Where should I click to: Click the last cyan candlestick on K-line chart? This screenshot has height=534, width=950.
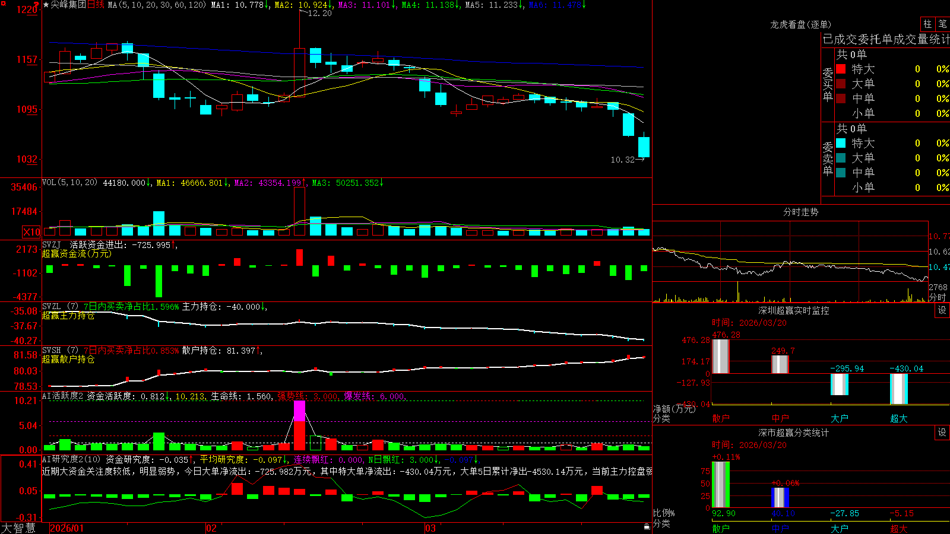point(644,147)
